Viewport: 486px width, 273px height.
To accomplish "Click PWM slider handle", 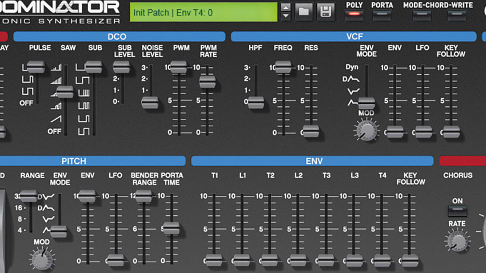I will [178, 67].
